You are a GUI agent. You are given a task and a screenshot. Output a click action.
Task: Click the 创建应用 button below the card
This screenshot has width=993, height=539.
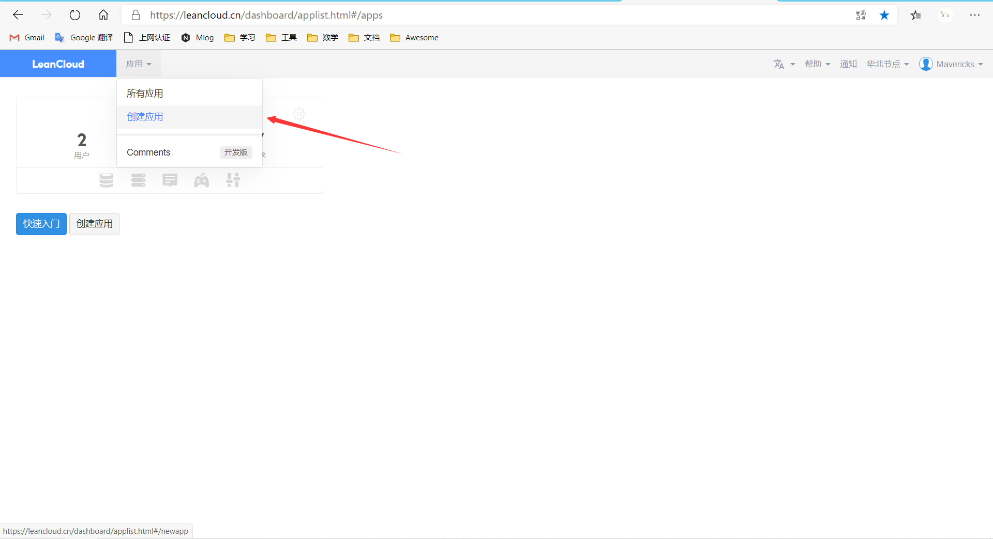(x=94, y=224)
